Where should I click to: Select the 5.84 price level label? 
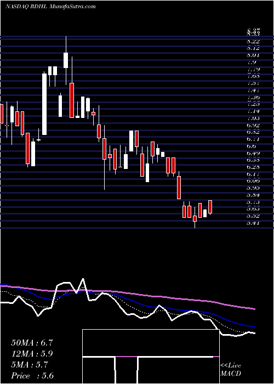253,195
